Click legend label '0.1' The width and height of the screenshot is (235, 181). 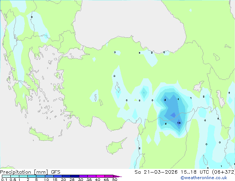(x=4, y=180)
